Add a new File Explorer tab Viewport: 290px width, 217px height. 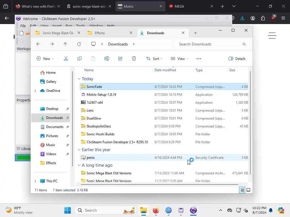[x=195, y=33]
